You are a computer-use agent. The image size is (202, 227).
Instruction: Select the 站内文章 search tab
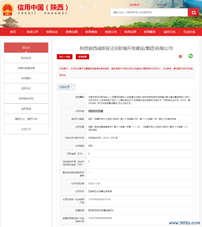[x=162, y=5]
